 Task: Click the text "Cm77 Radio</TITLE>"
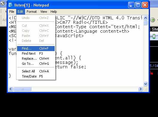(83, 22)
